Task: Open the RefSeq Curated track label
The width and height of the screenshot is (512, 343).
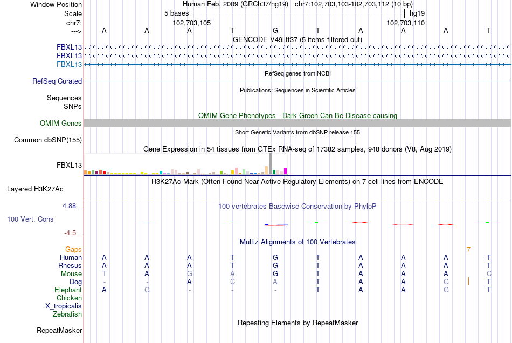Action: (x=57, y=81)
